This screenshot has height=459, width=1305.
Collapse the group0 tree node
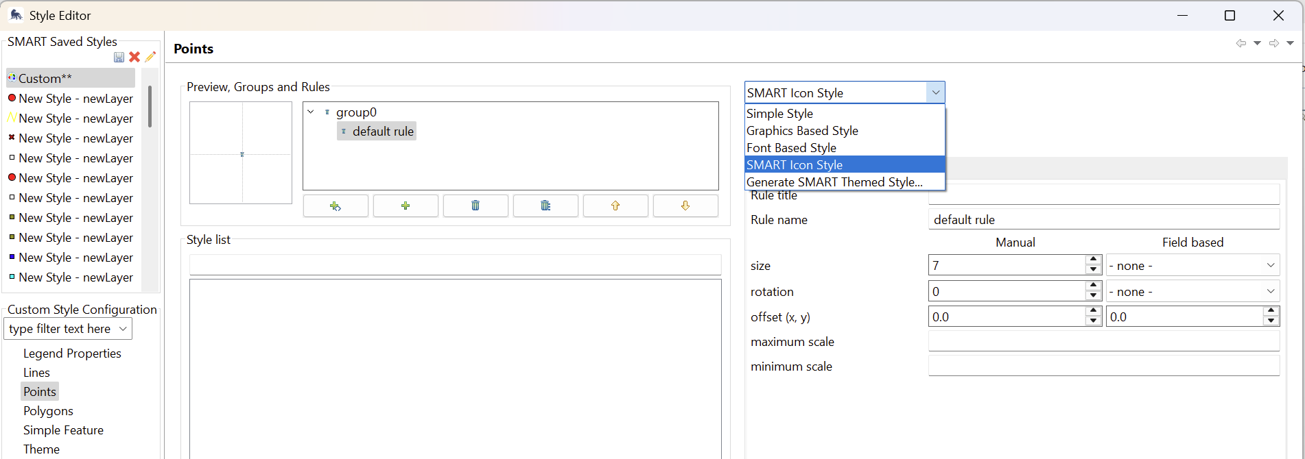coord(311,112)
